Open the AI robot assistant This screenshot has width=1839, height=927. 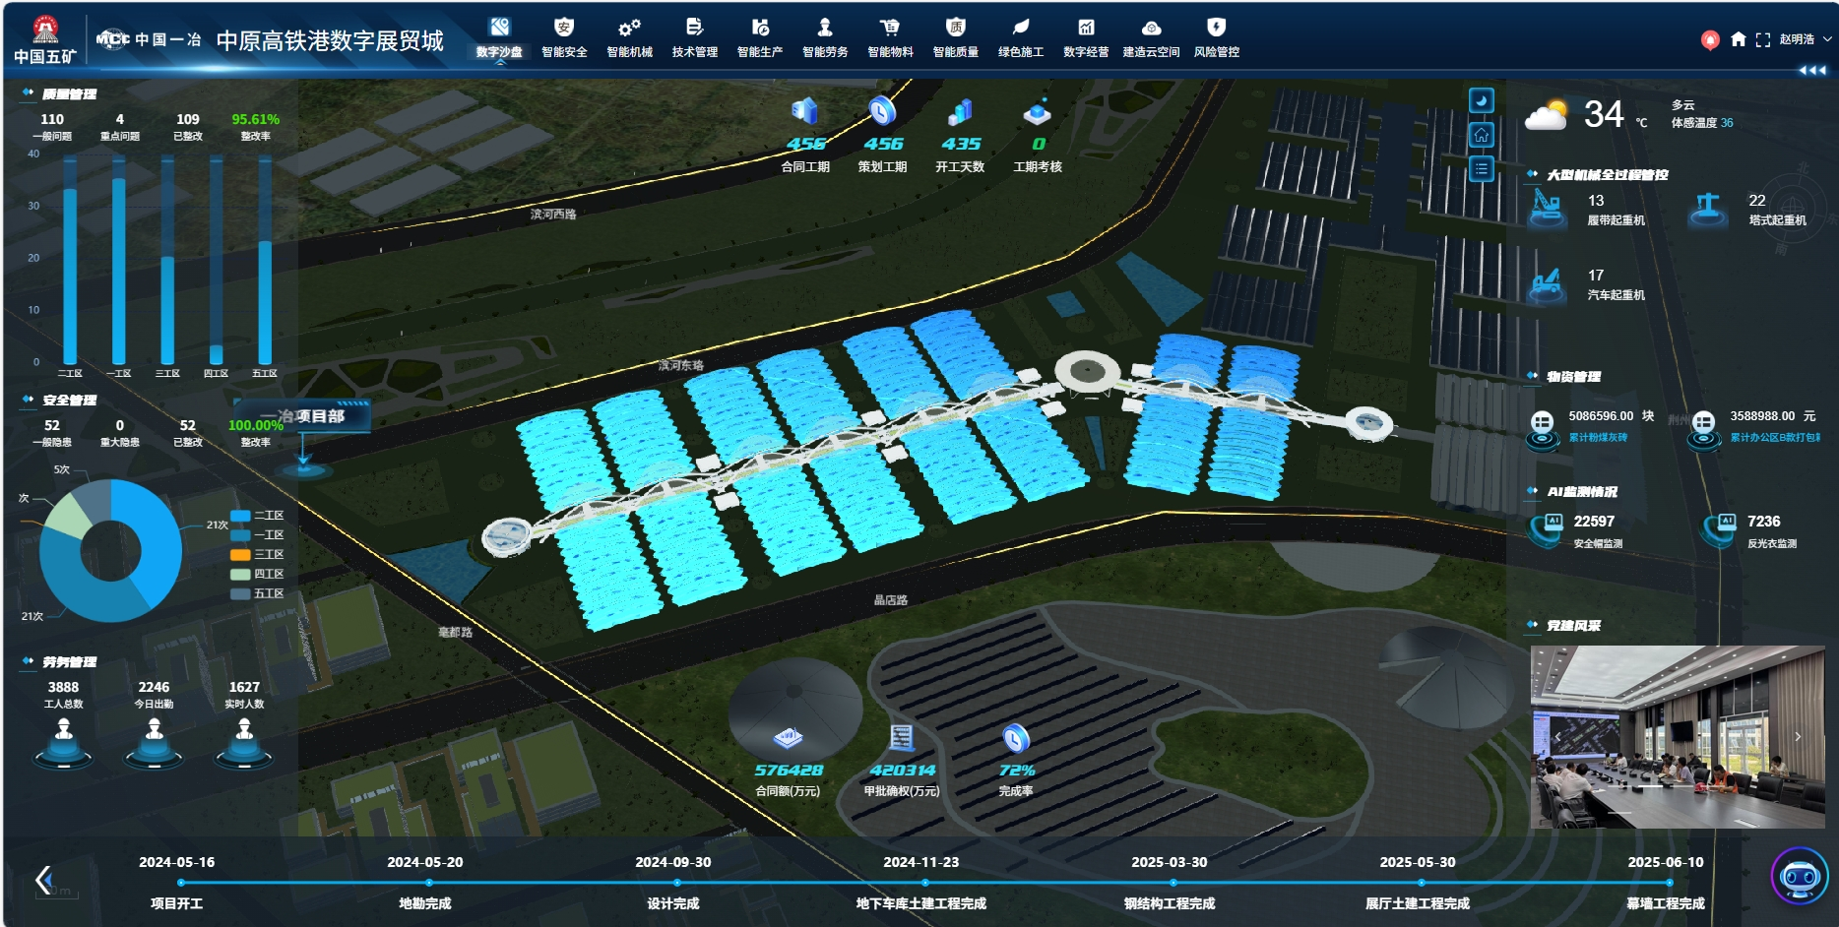pos(1800,876)
